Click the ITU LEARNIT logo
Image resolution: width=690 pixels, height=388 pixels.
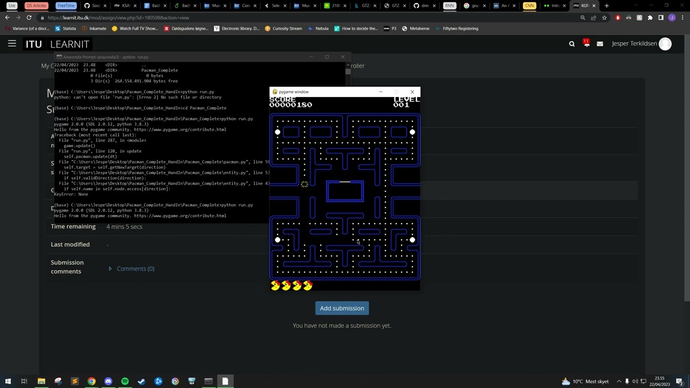pyautogui.click(x=57, y=44)
